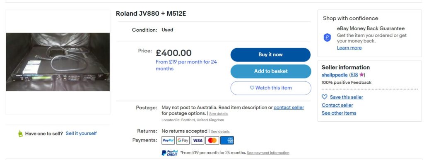424x160 pixels.
Task: Click the heart icon beside Save this seller
Action: (x=325, y=97)
